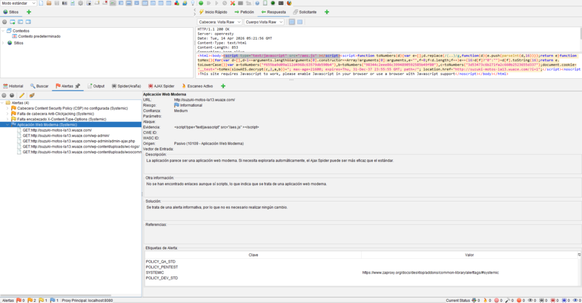582x303 pixels.
Task: Open the Options gear icon in toolbar
Action: [81, 3]
